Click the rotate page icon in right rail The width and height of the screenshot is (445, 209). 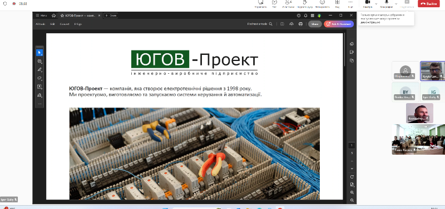click(x=352, y=177)
